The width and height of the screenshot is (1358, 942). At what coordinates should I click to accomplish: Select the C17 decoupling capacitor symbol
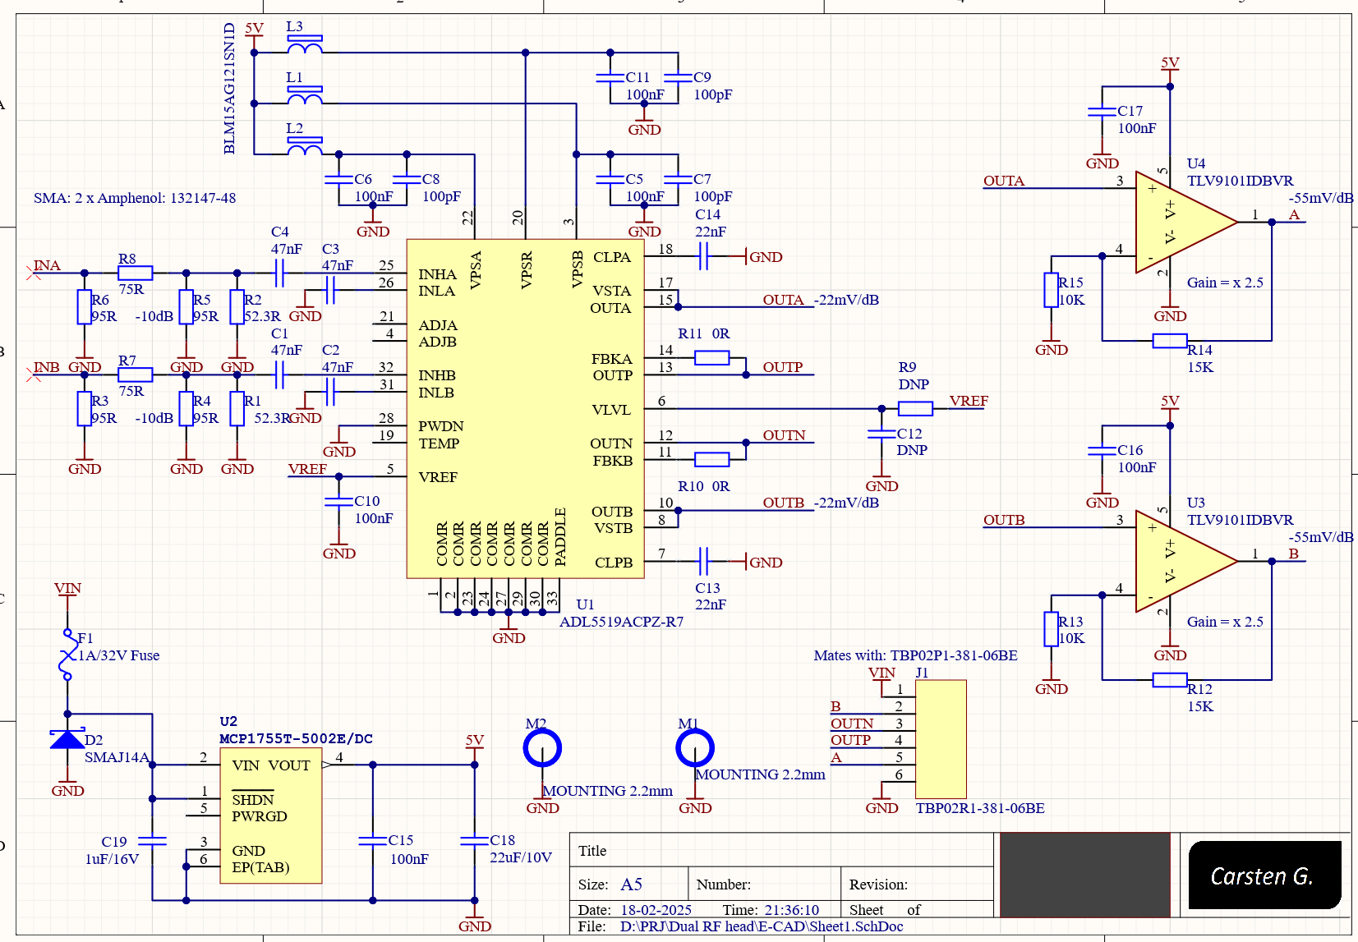tap(1102, 112)
